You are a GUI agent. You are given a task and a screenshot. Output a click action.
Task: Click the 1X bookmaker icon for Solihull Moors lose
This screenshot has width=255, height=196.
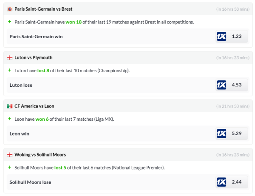[221, 182]
